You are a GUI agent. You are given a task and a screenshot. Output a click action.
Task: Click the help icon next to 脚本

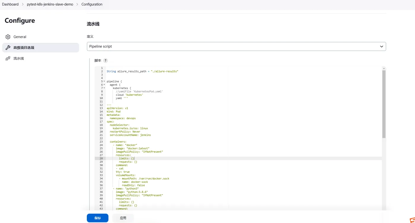[x=105, y=61]
